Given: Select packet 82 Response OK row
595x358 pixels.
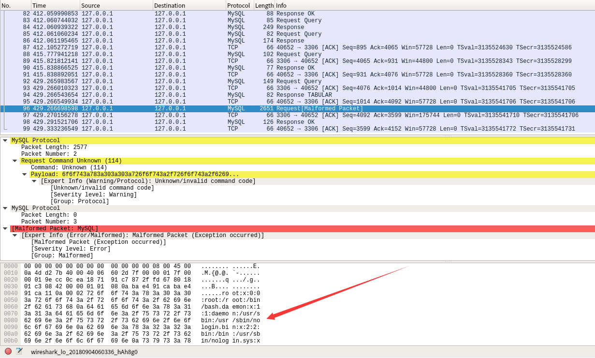Looking at the screenshot, I should 290,14.
